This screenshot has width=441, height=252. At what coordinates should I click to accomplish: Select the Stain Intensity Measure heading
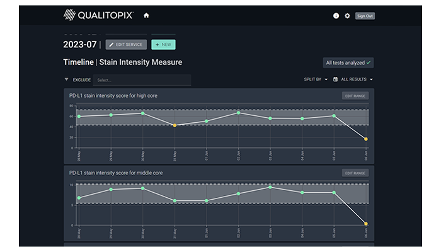[140, 62]
